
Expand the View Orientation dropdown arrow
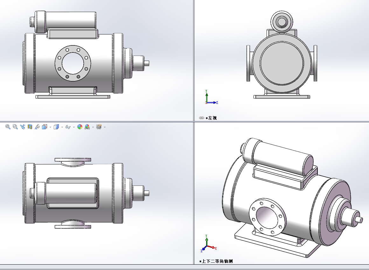pyautogui.click(x=50, y=127)
